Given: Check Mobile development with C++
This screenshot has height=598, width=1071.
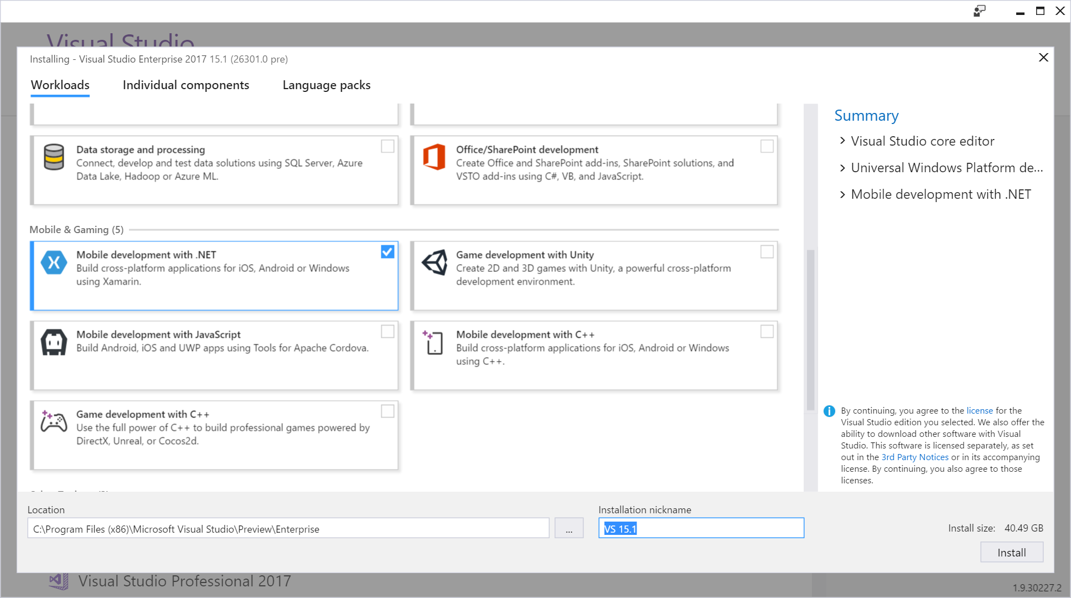Looking at the screenshot, I should pos(767,331).
